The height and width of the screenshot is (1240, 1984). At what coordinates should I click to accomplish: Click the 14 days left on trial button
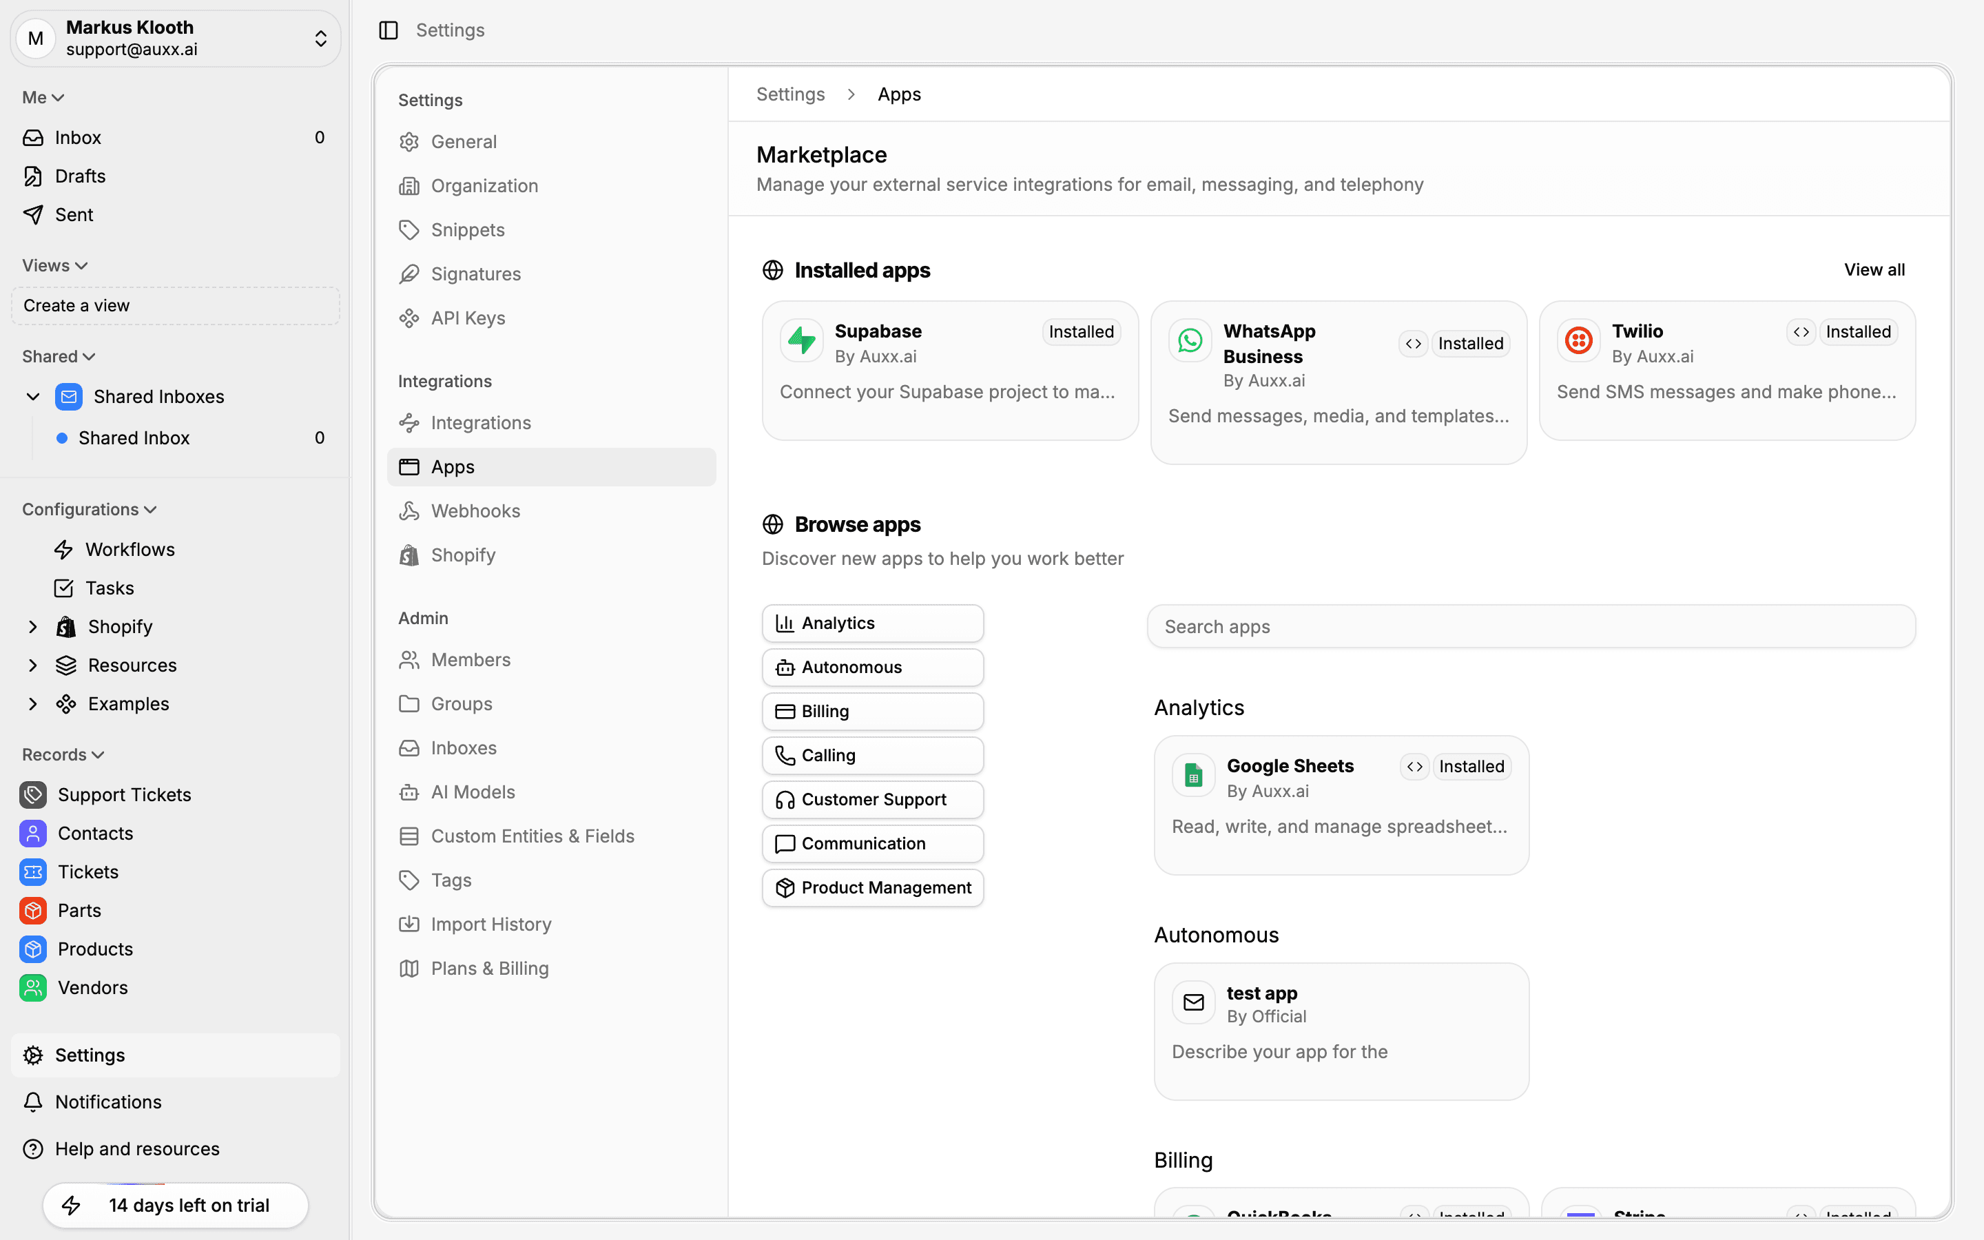coord(176,1206)
